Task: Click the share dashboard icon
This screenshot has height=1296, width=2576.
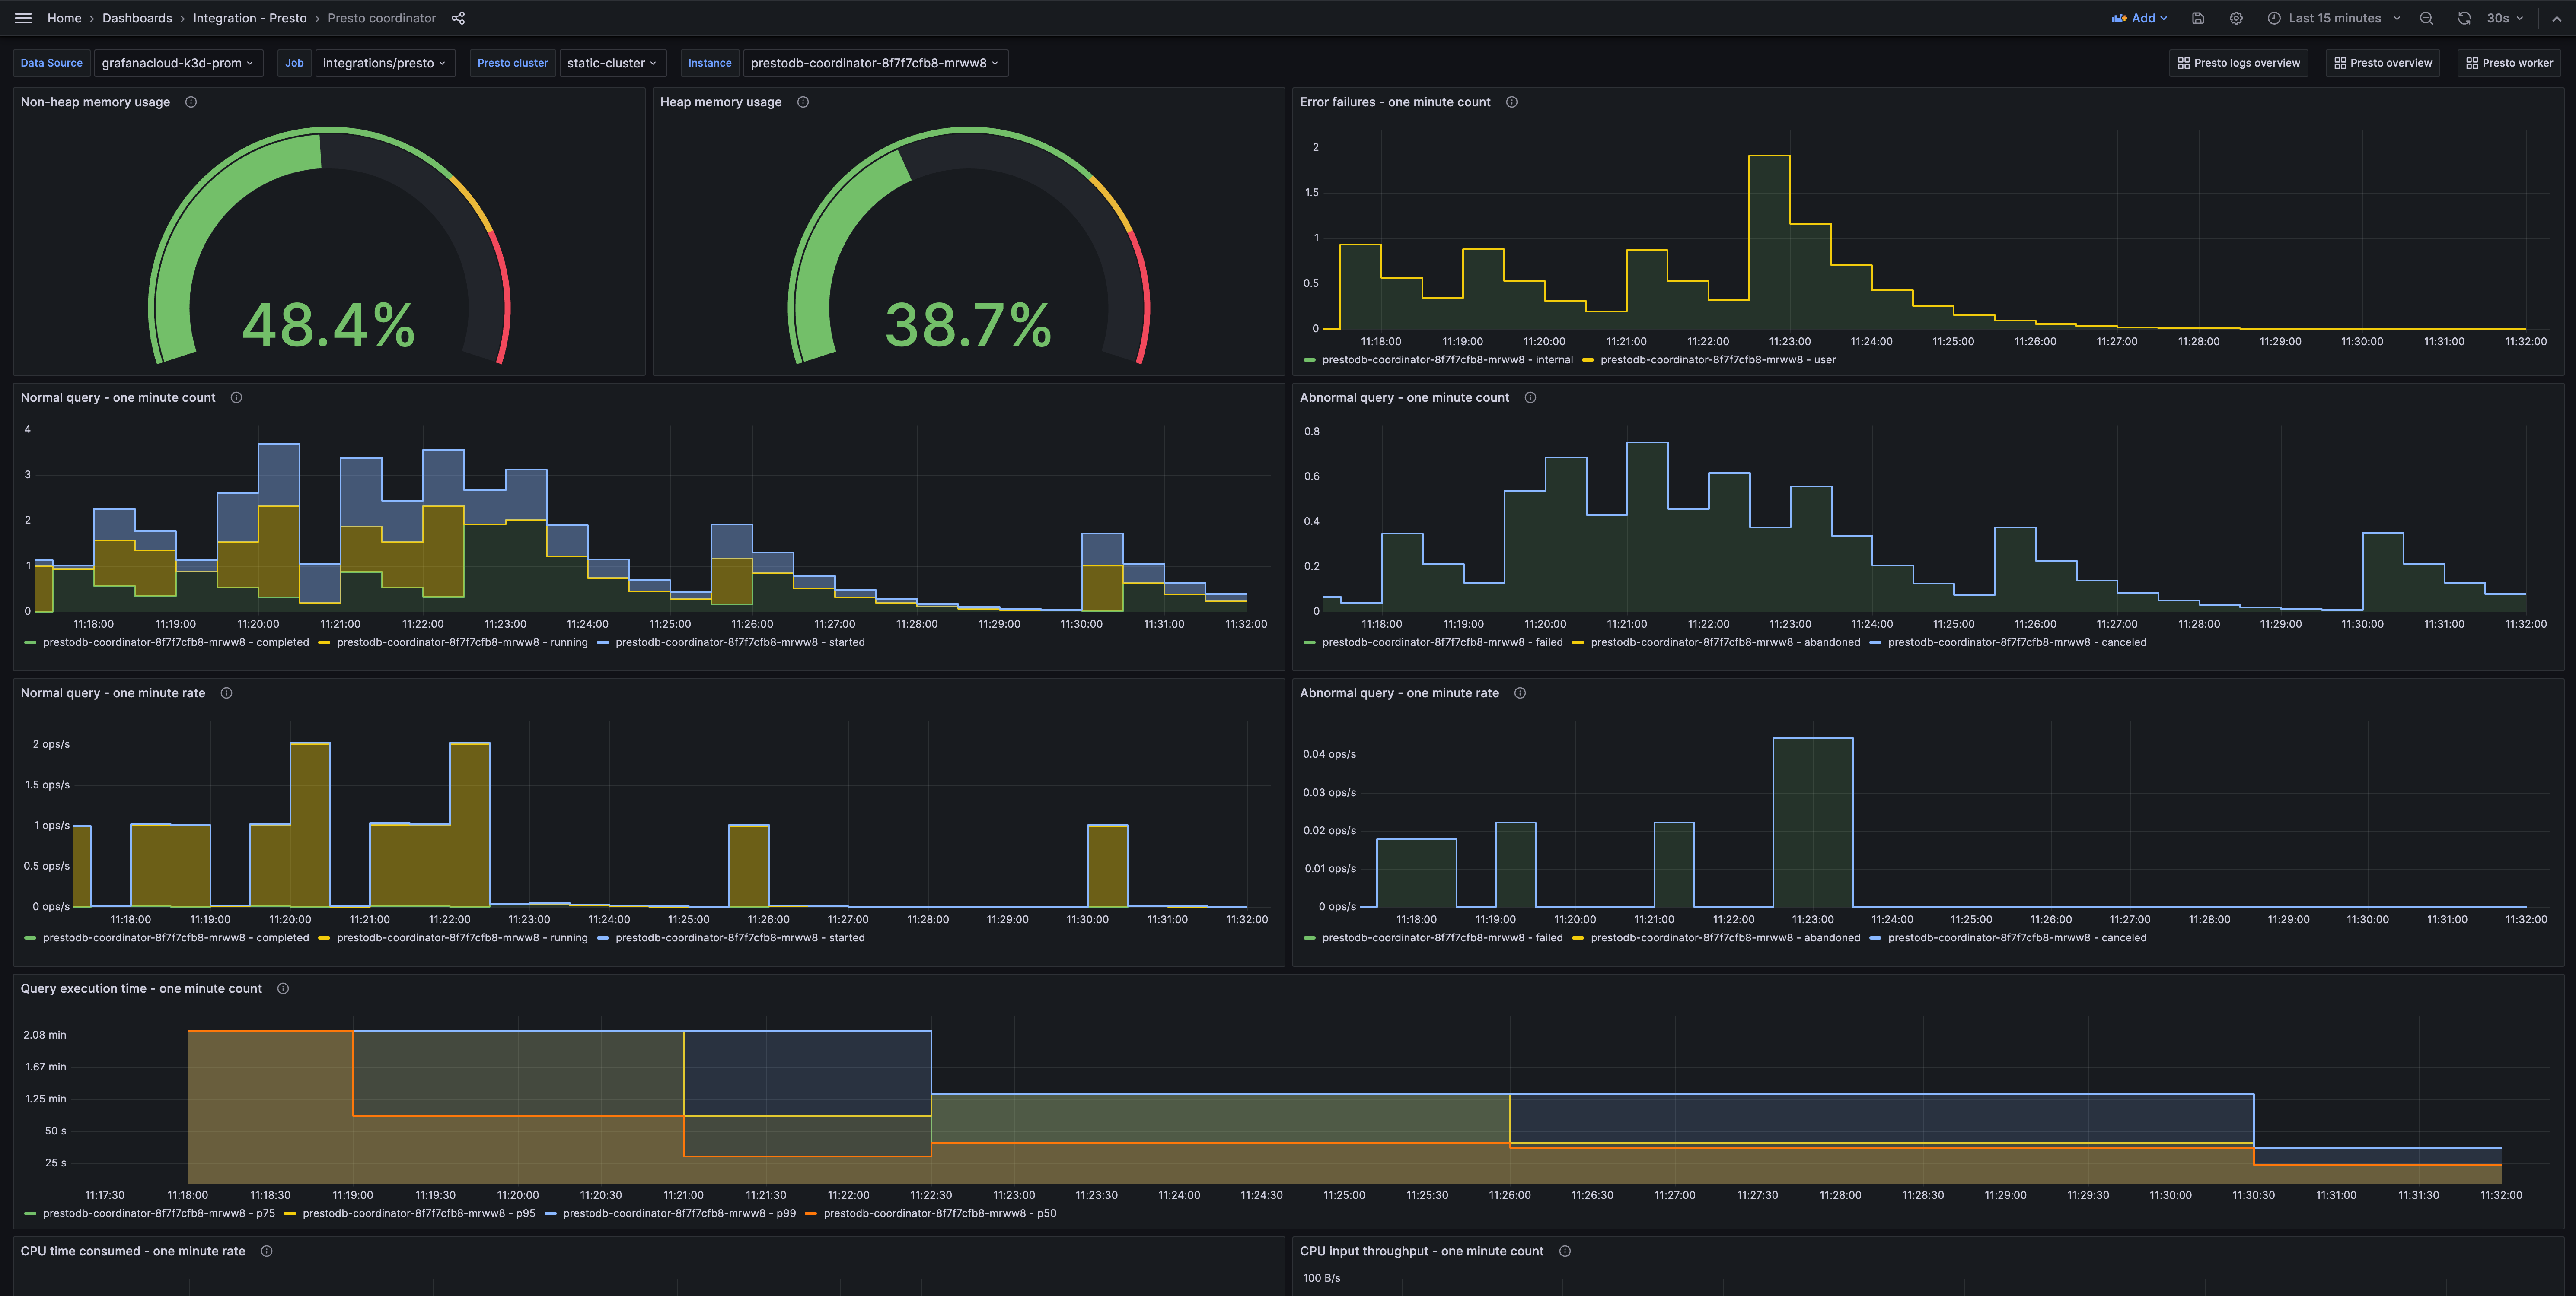Action: click(x=458, y=18)
